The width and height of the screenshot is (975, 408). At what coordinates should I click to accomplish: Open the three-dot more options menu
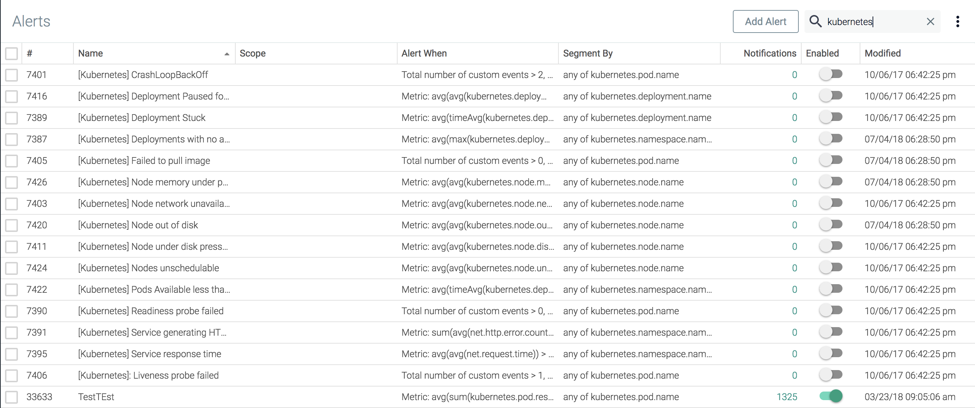coord(957,21)
